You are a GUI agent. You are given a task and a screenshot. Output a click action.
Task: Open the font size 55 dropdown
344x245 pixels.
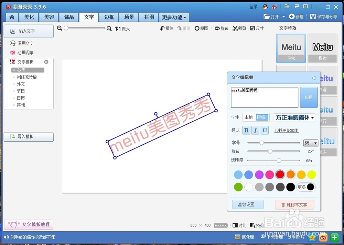(x=311, y=143)
